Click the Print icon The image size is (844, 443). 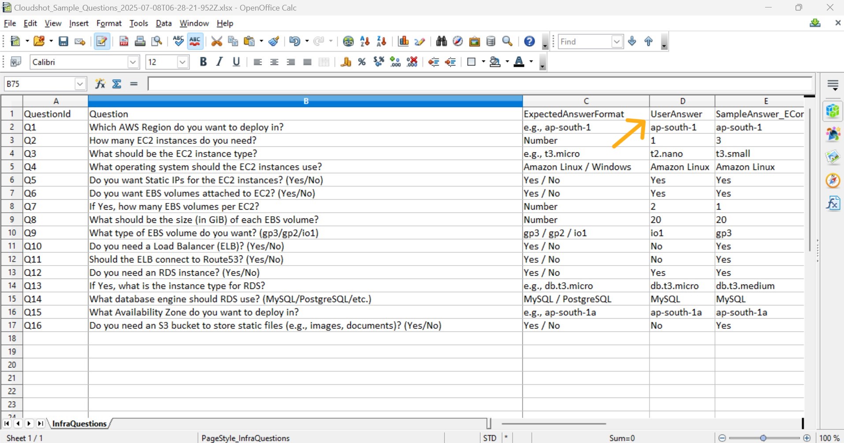[140, 41]
